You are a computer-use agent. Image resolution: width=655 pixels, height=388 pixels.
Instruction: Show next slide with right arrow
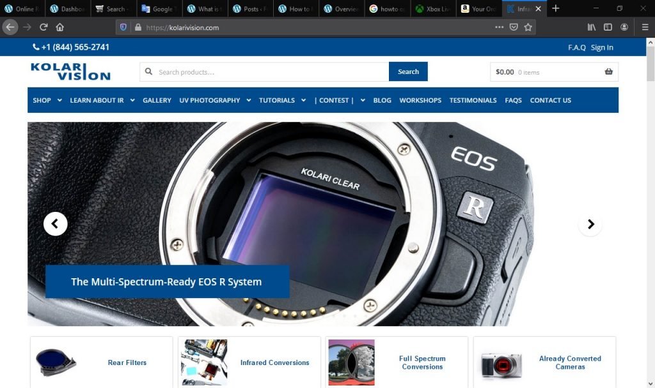click(x=590, y=224)
